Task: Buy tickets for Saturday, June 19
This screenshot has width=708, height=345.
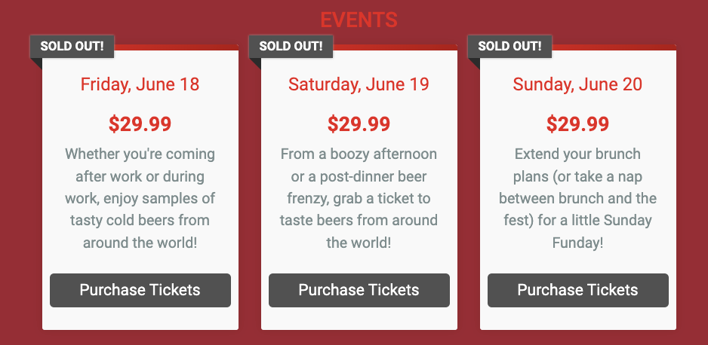Action: [x=359, y=290]
